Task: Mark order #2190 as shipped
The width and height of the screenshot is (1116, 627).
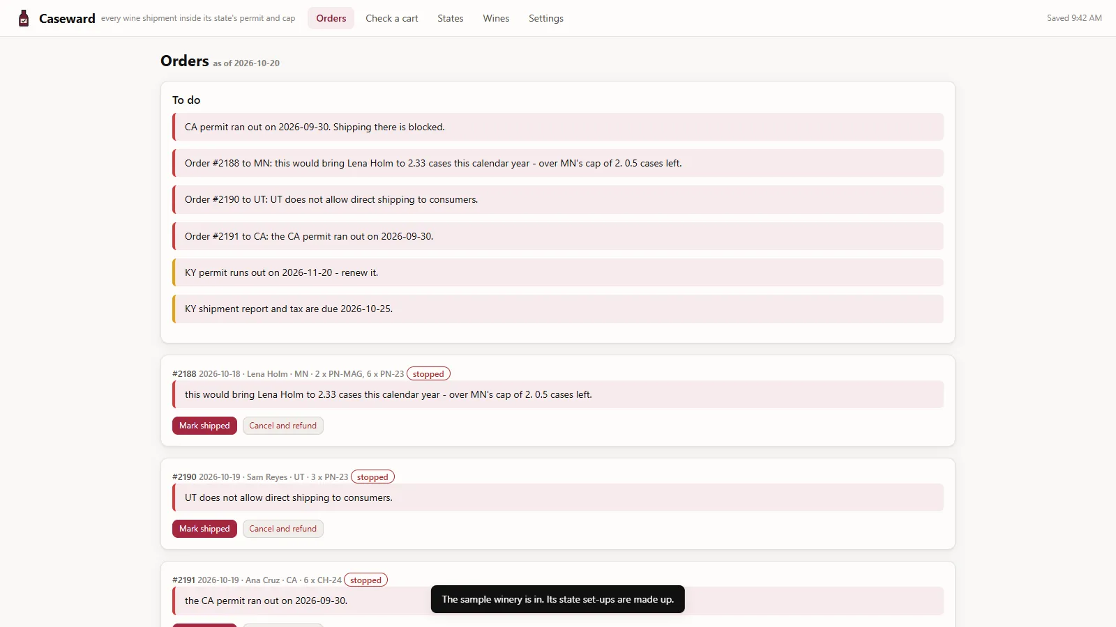Action: pyautogui.click(x=204, y=529)
